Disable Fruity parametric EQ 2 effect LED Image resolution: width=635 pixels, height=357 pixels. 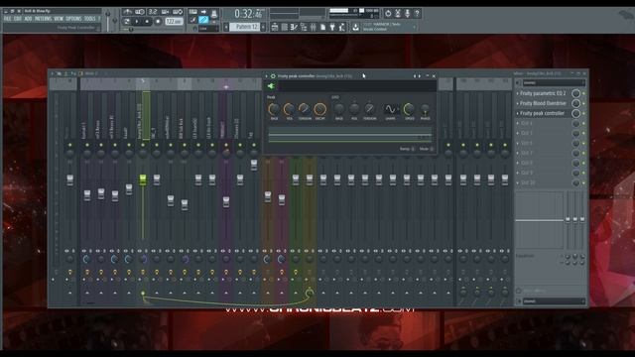pos(583,93)
